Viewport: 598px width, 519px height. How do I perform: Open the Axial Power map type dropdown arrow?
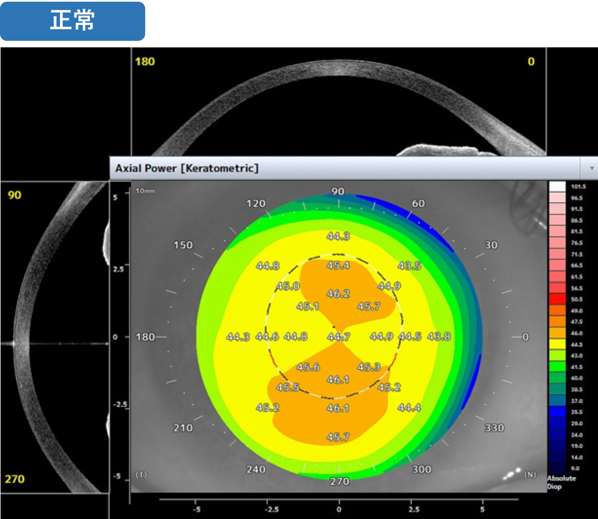[592, 168]
